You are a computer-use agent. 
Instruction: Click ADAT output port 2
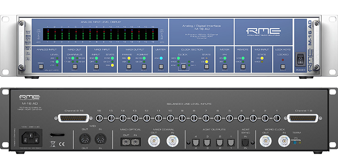(219, 142)
